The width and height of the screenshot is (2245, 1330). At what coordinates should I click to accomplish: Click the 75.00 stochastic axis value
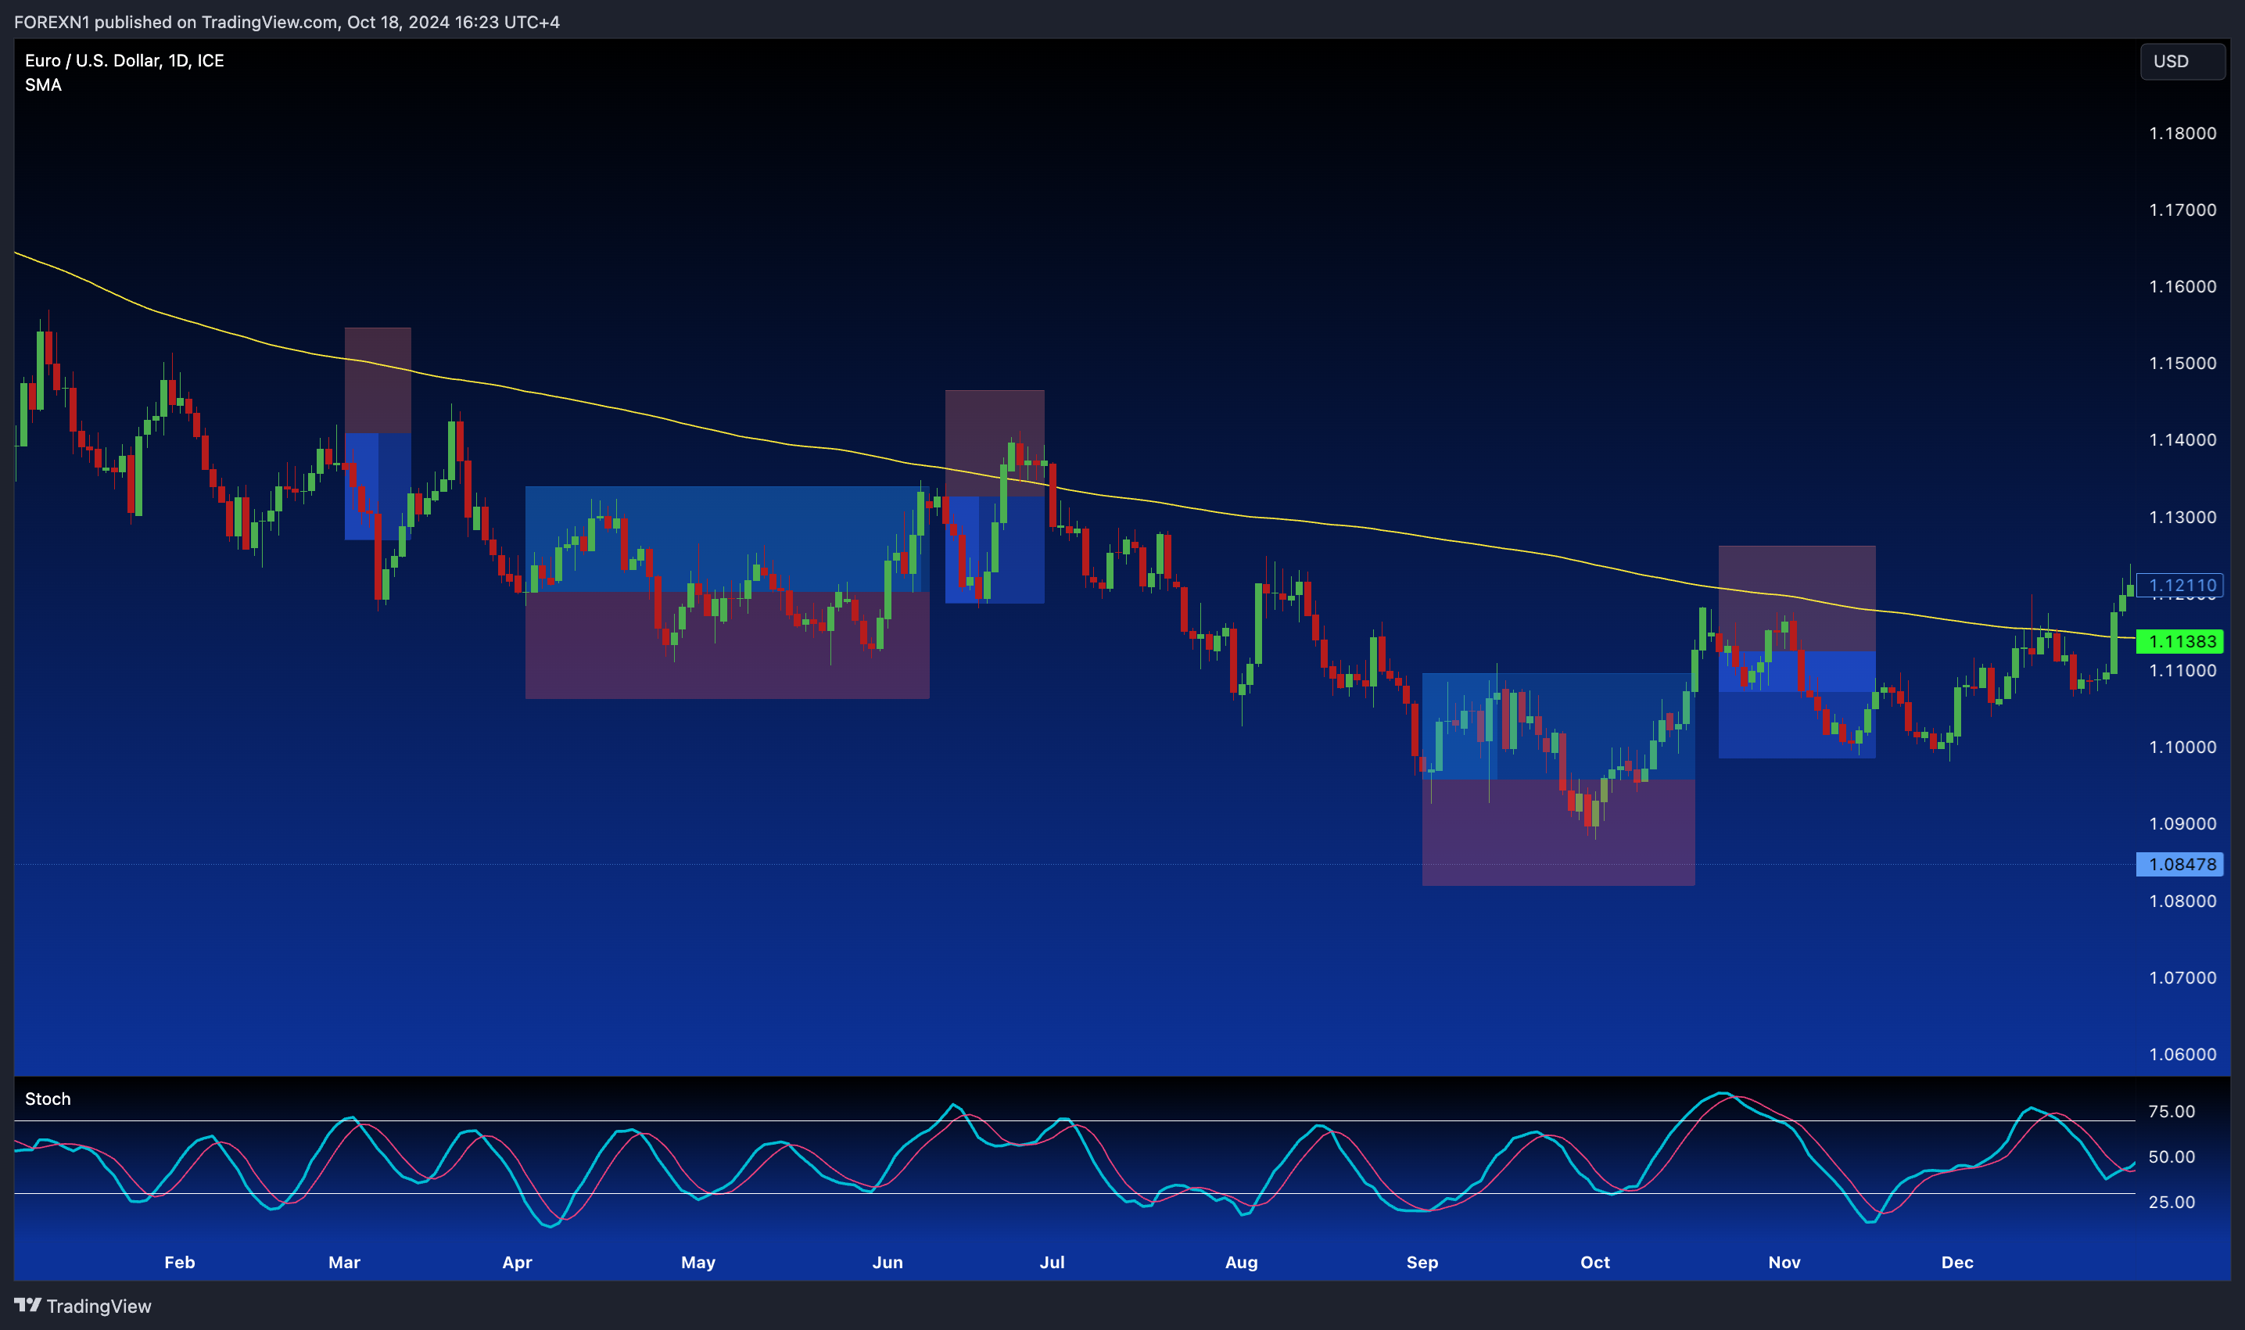[2171, 1111]
